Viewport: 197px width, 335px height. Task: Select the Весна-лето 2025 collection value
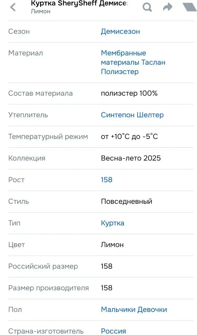click(x=131, y=158)
